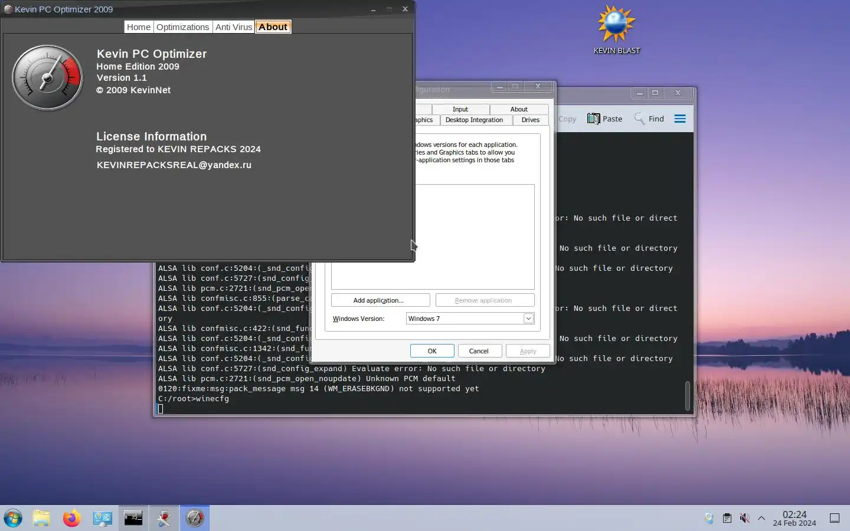The width and height of the screenshot is (850, 531).
Task: Click the speedometer logo in the About page
Action: (x=48, y=77)
